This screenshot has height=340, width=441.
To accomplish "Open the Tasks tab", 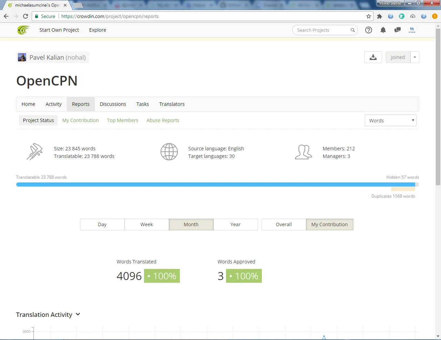I will pyautogui.click(x=143, y=104).
